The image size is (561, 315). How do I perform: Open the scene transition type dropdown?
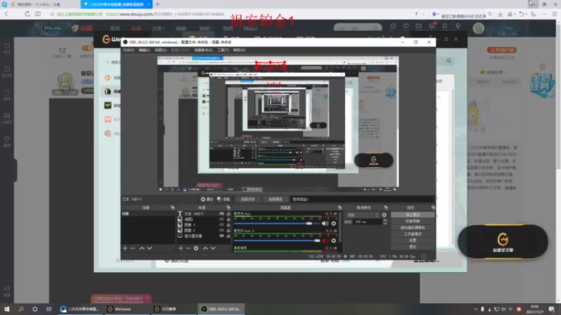coord(362,215)
